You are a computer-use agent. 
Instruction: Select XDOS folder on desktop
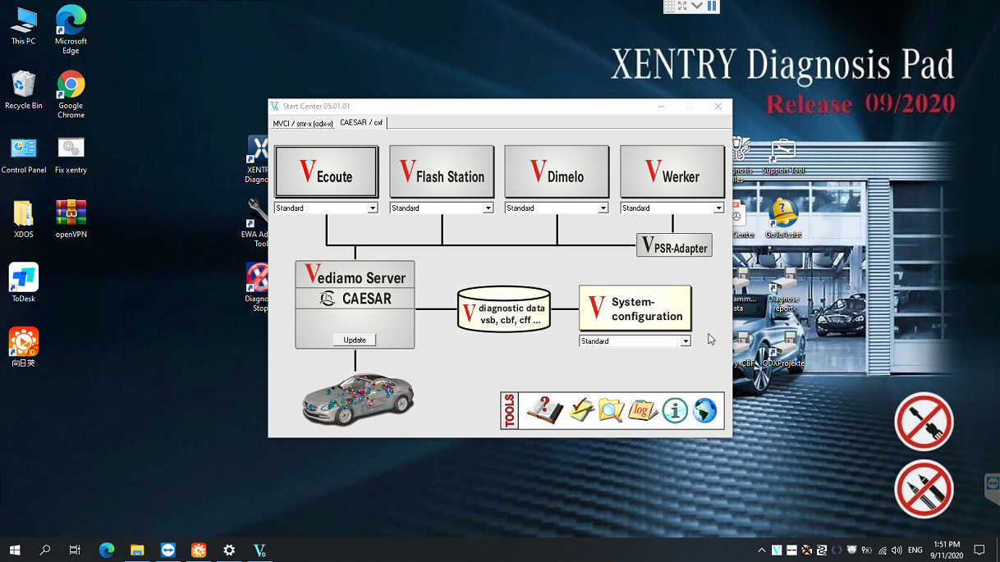click(24, 218)
